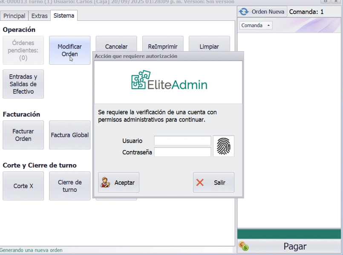Switch to the Principal tab
The height and width of the screenshot is (255, 343).
click(14, 16)
